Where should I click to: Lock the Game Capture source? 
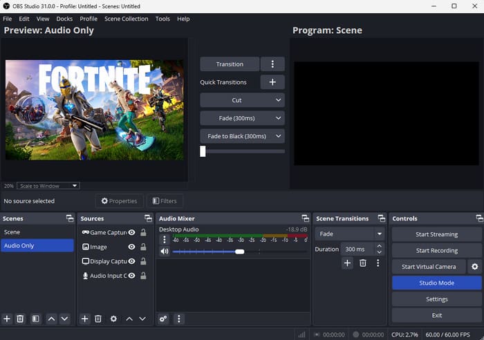point(143,232)
